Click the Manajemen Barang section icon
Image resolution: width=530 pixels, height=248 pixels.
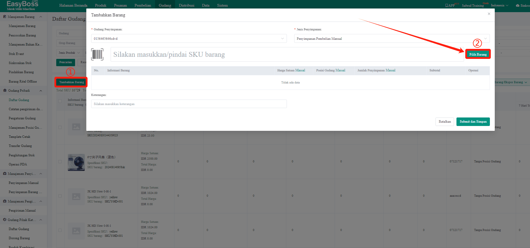tap(5, 17)
